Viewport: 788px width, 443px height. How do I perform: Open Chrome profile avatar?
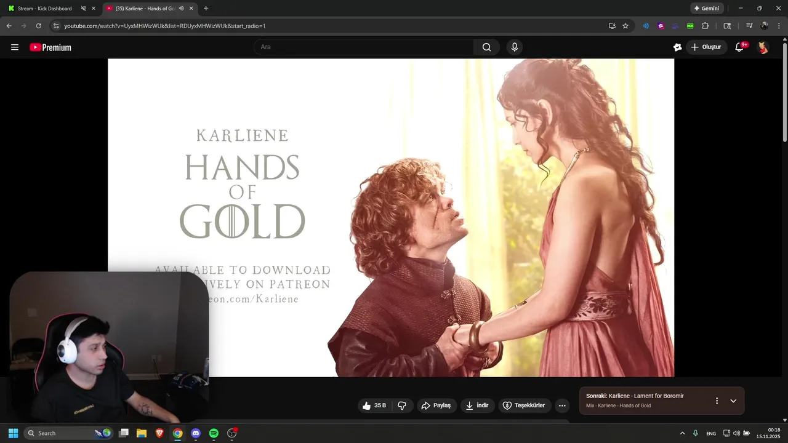[x=764, y=26]
